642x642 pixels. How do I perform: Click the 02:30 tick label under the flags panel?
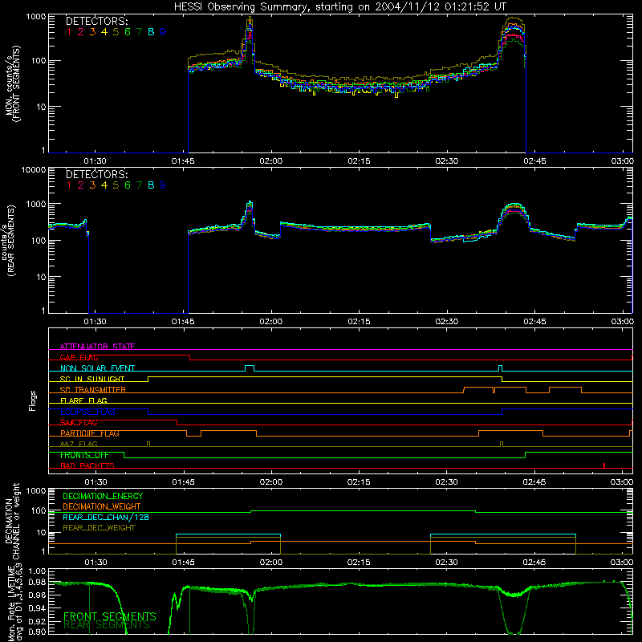tap(446, 482)
